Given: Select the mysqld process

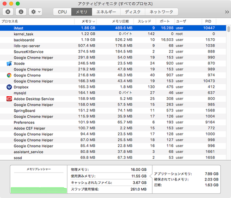Looking at the screenshot, I should coord(113,93).
